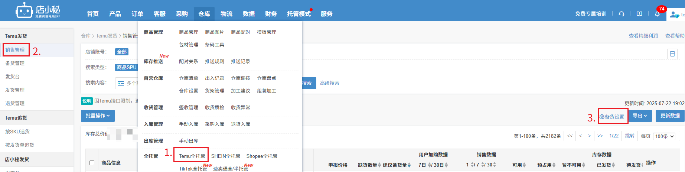This screenshot has width=685, height=172.
Task: Click the store icon button in filter panel
Action: coord(672,54)
